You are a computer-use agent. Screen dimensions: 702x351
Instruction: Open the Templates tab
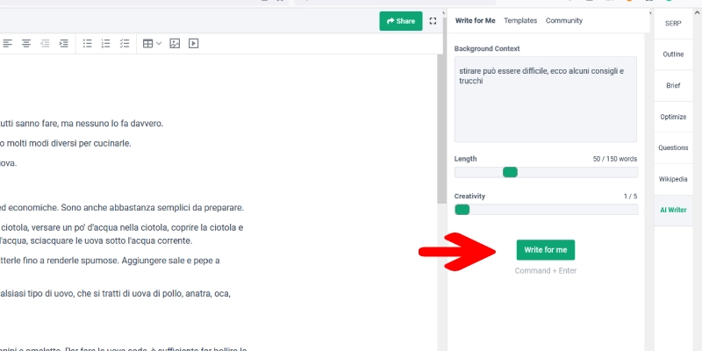pyautogui.click(x=520, y=20)
